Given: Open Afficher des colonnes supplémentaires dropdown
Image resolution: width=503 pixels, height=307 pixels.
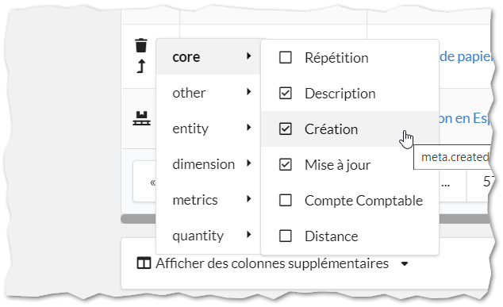Looking at the screenshot, I should (273, 263).
